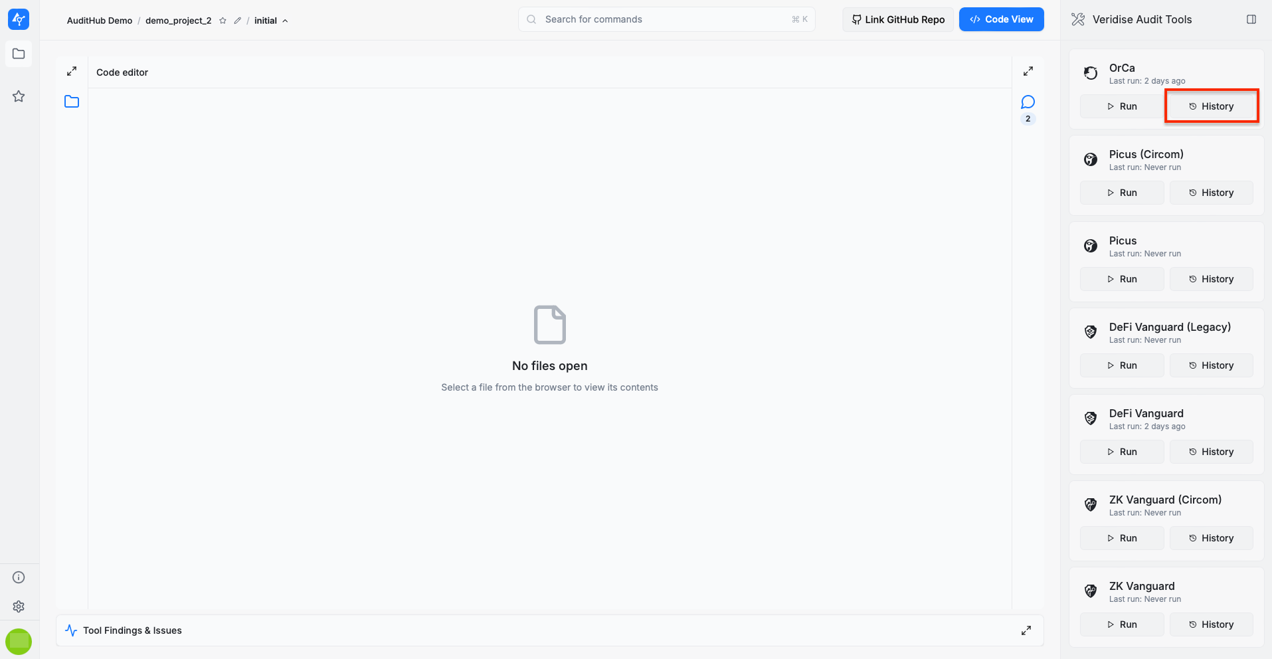Go to AuditHub Demo breadcrumb
The width and height of the screenshot is (1272, 659).
tap(100, 21)
